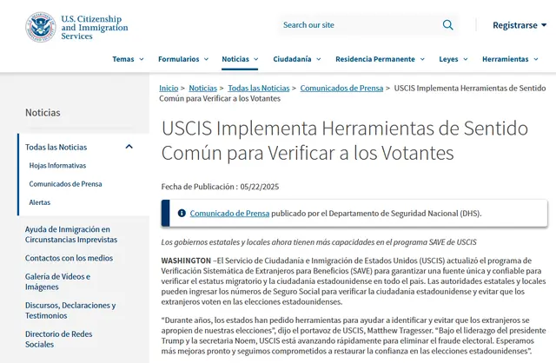Go to Inicio breadcrumb link
The width and height of the screenshot is (556, 363).
169,88
